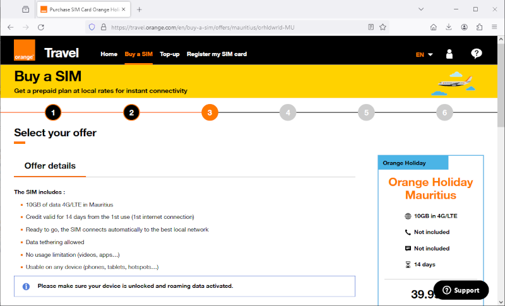Click the 'Data tethering allowed' bullet
The image size is (505, 306).
click(55, 242)
